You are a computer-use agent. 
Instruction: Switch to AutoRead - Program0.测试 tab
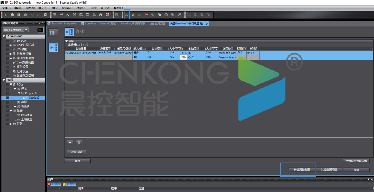click(x=99, y=24)
